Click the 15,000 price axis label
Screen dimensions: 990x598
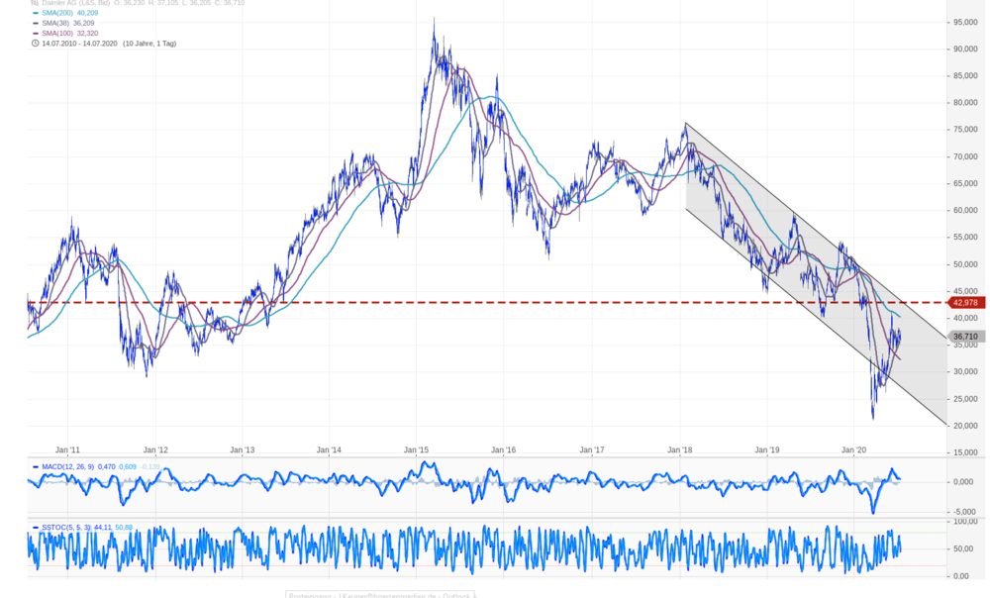coord(965,452)
